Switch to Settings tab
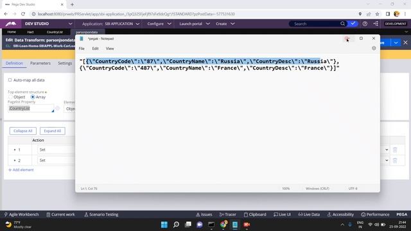Image resolution: width=411 pixels, height=231 pixels. point(65,63)
